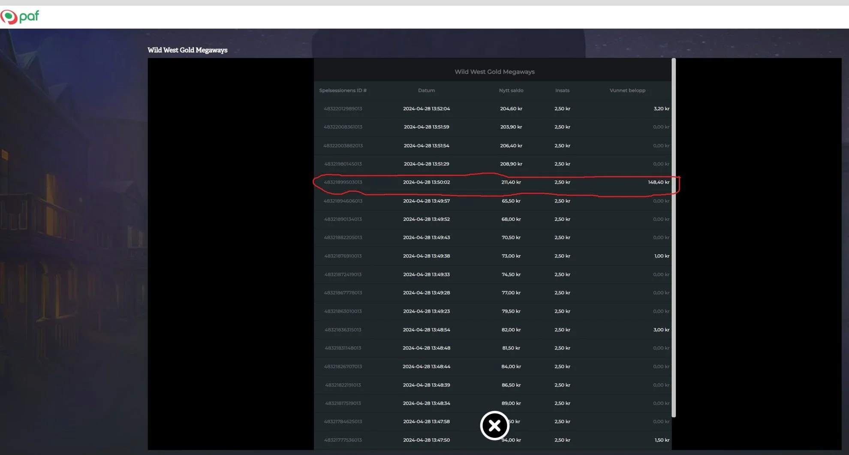Select session ID 48321980145013
The width and height of the screenshot is (849, 455).
click(x=343, y=164)
